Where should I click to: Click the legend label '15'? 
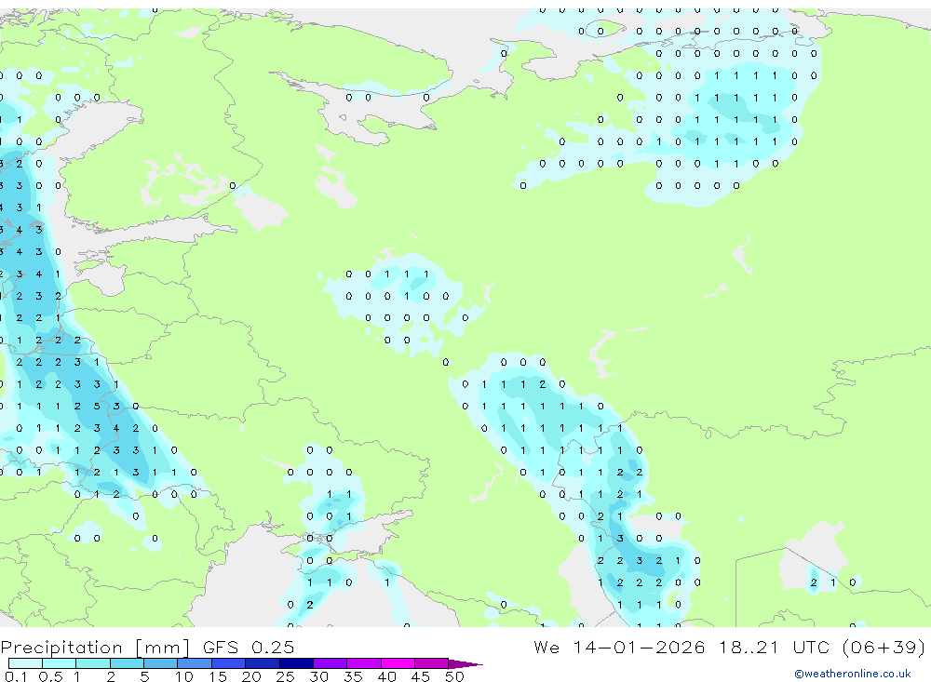(218, 676)
